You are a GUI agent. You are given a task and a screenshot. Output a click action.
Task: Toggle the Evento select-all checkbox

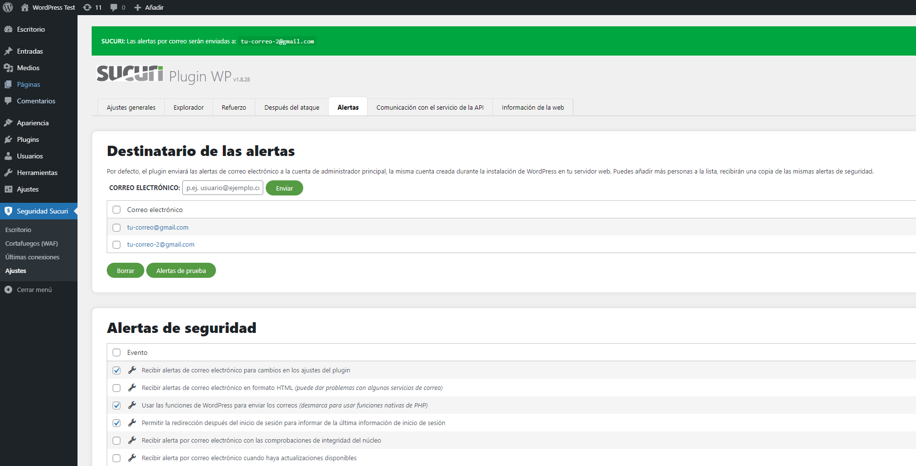click(117, 352)
